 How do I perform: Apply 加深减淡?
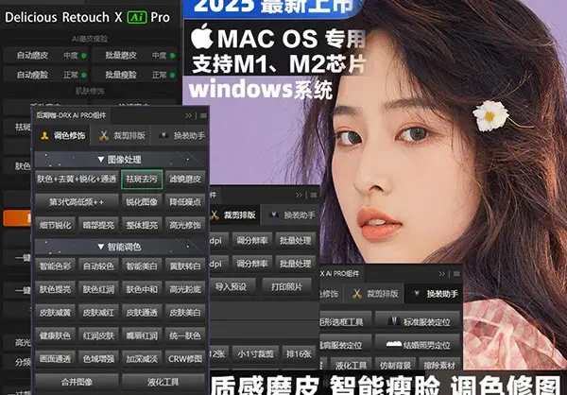point(142,359)
